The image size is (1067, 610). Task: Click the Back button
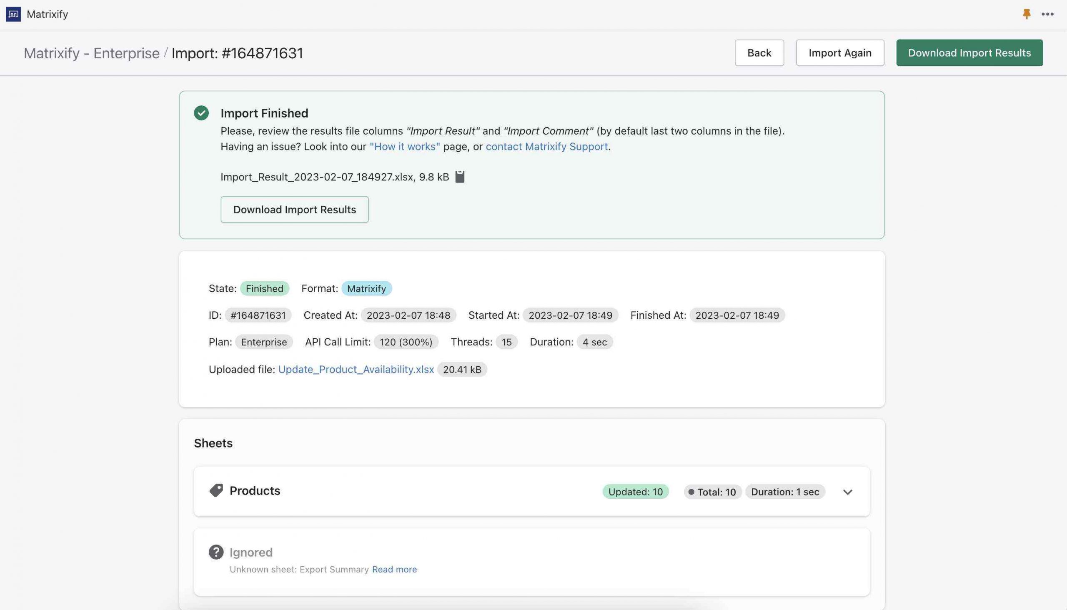759,53
